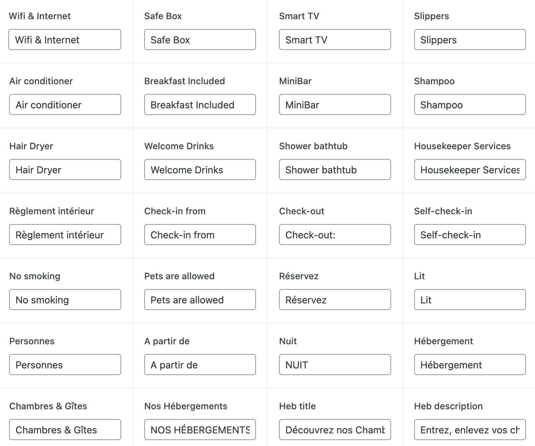Viewport: 535px width, 446px height.
Task: Edit the Pets are allowed field
Action: point(200,300)
